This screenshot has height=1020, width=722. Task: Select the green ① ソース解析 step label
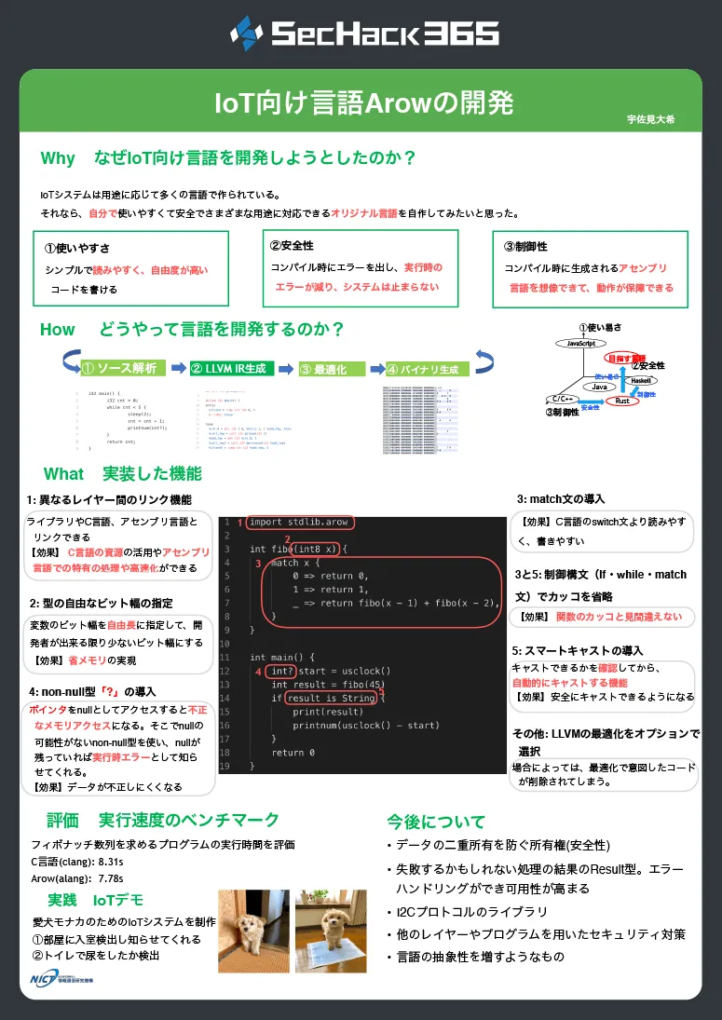click(x=123, y=368)
